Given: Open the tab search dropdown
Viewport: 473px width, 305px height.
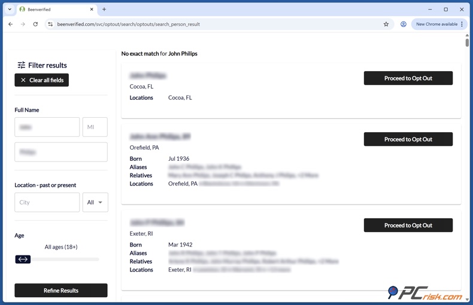Looking at the screenshot, I should (10, 10).
